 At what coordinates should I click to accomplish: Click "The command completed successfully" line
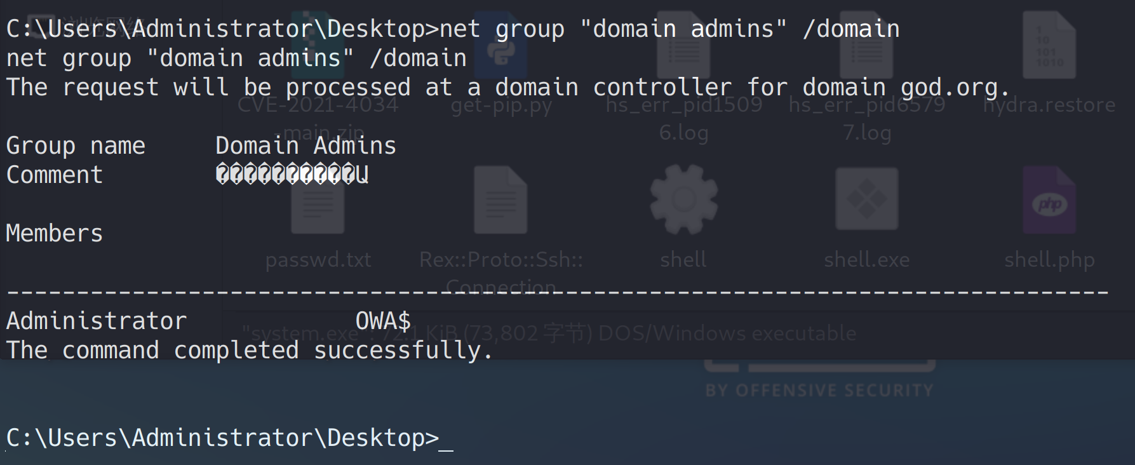[249, 350]
